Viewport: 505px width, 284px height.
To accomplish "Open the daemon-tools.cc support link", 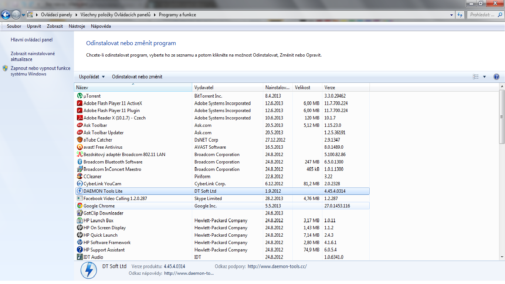I will pyautogui.click(x=277, y=266).
